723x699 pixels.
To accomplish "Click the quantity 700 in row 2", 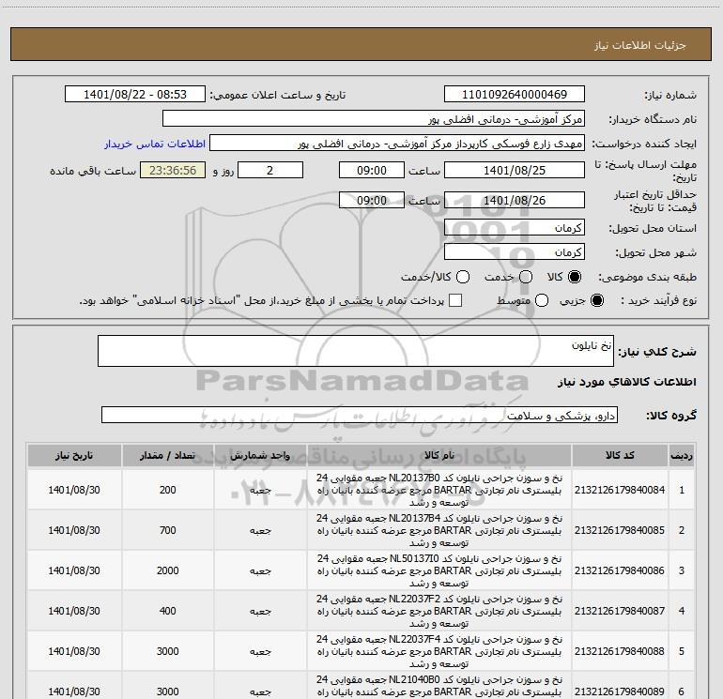I will click(167, 530).
